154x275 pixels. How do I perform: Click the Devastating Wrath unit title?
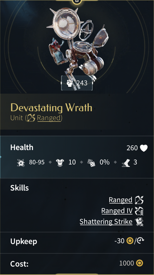(x=51, y=107)
